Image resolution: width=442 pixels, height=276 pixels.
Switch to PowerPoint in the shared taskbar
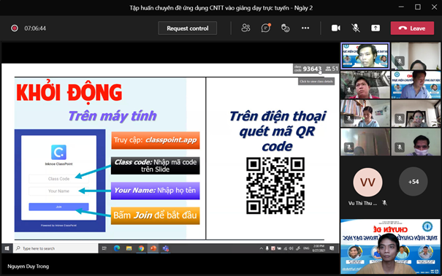[153, 248]
